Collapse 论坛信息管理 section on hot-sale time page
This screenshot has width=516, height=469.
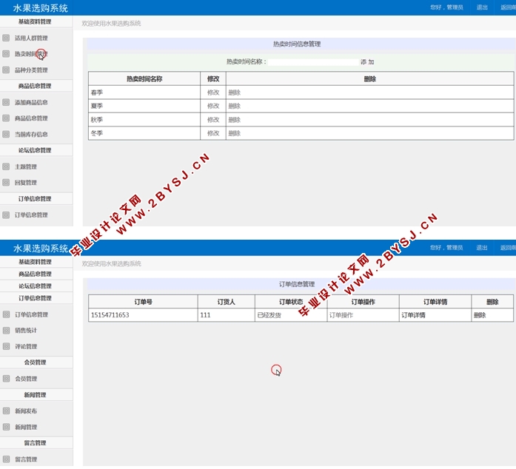coord(35,150)
